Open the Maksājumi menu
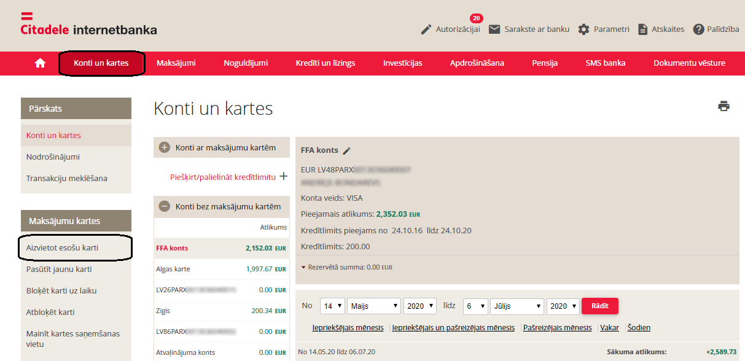This screenshot has height=361, width=745. point(176,63)
